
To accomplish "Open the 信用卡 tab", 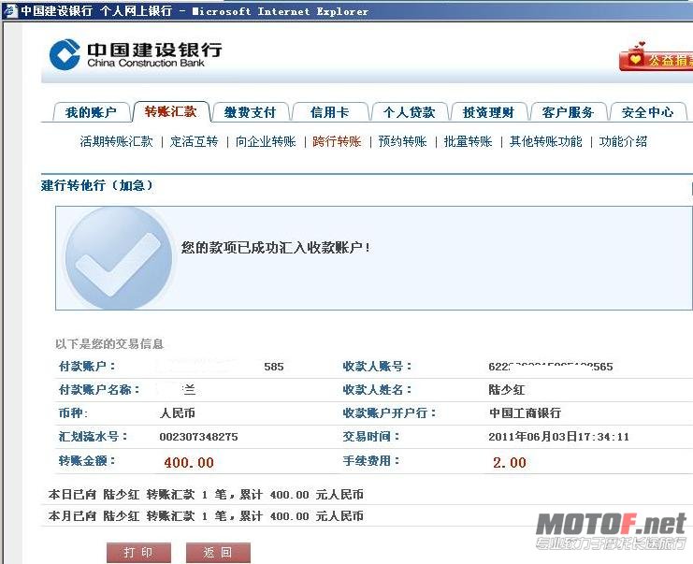I will 330,112.
